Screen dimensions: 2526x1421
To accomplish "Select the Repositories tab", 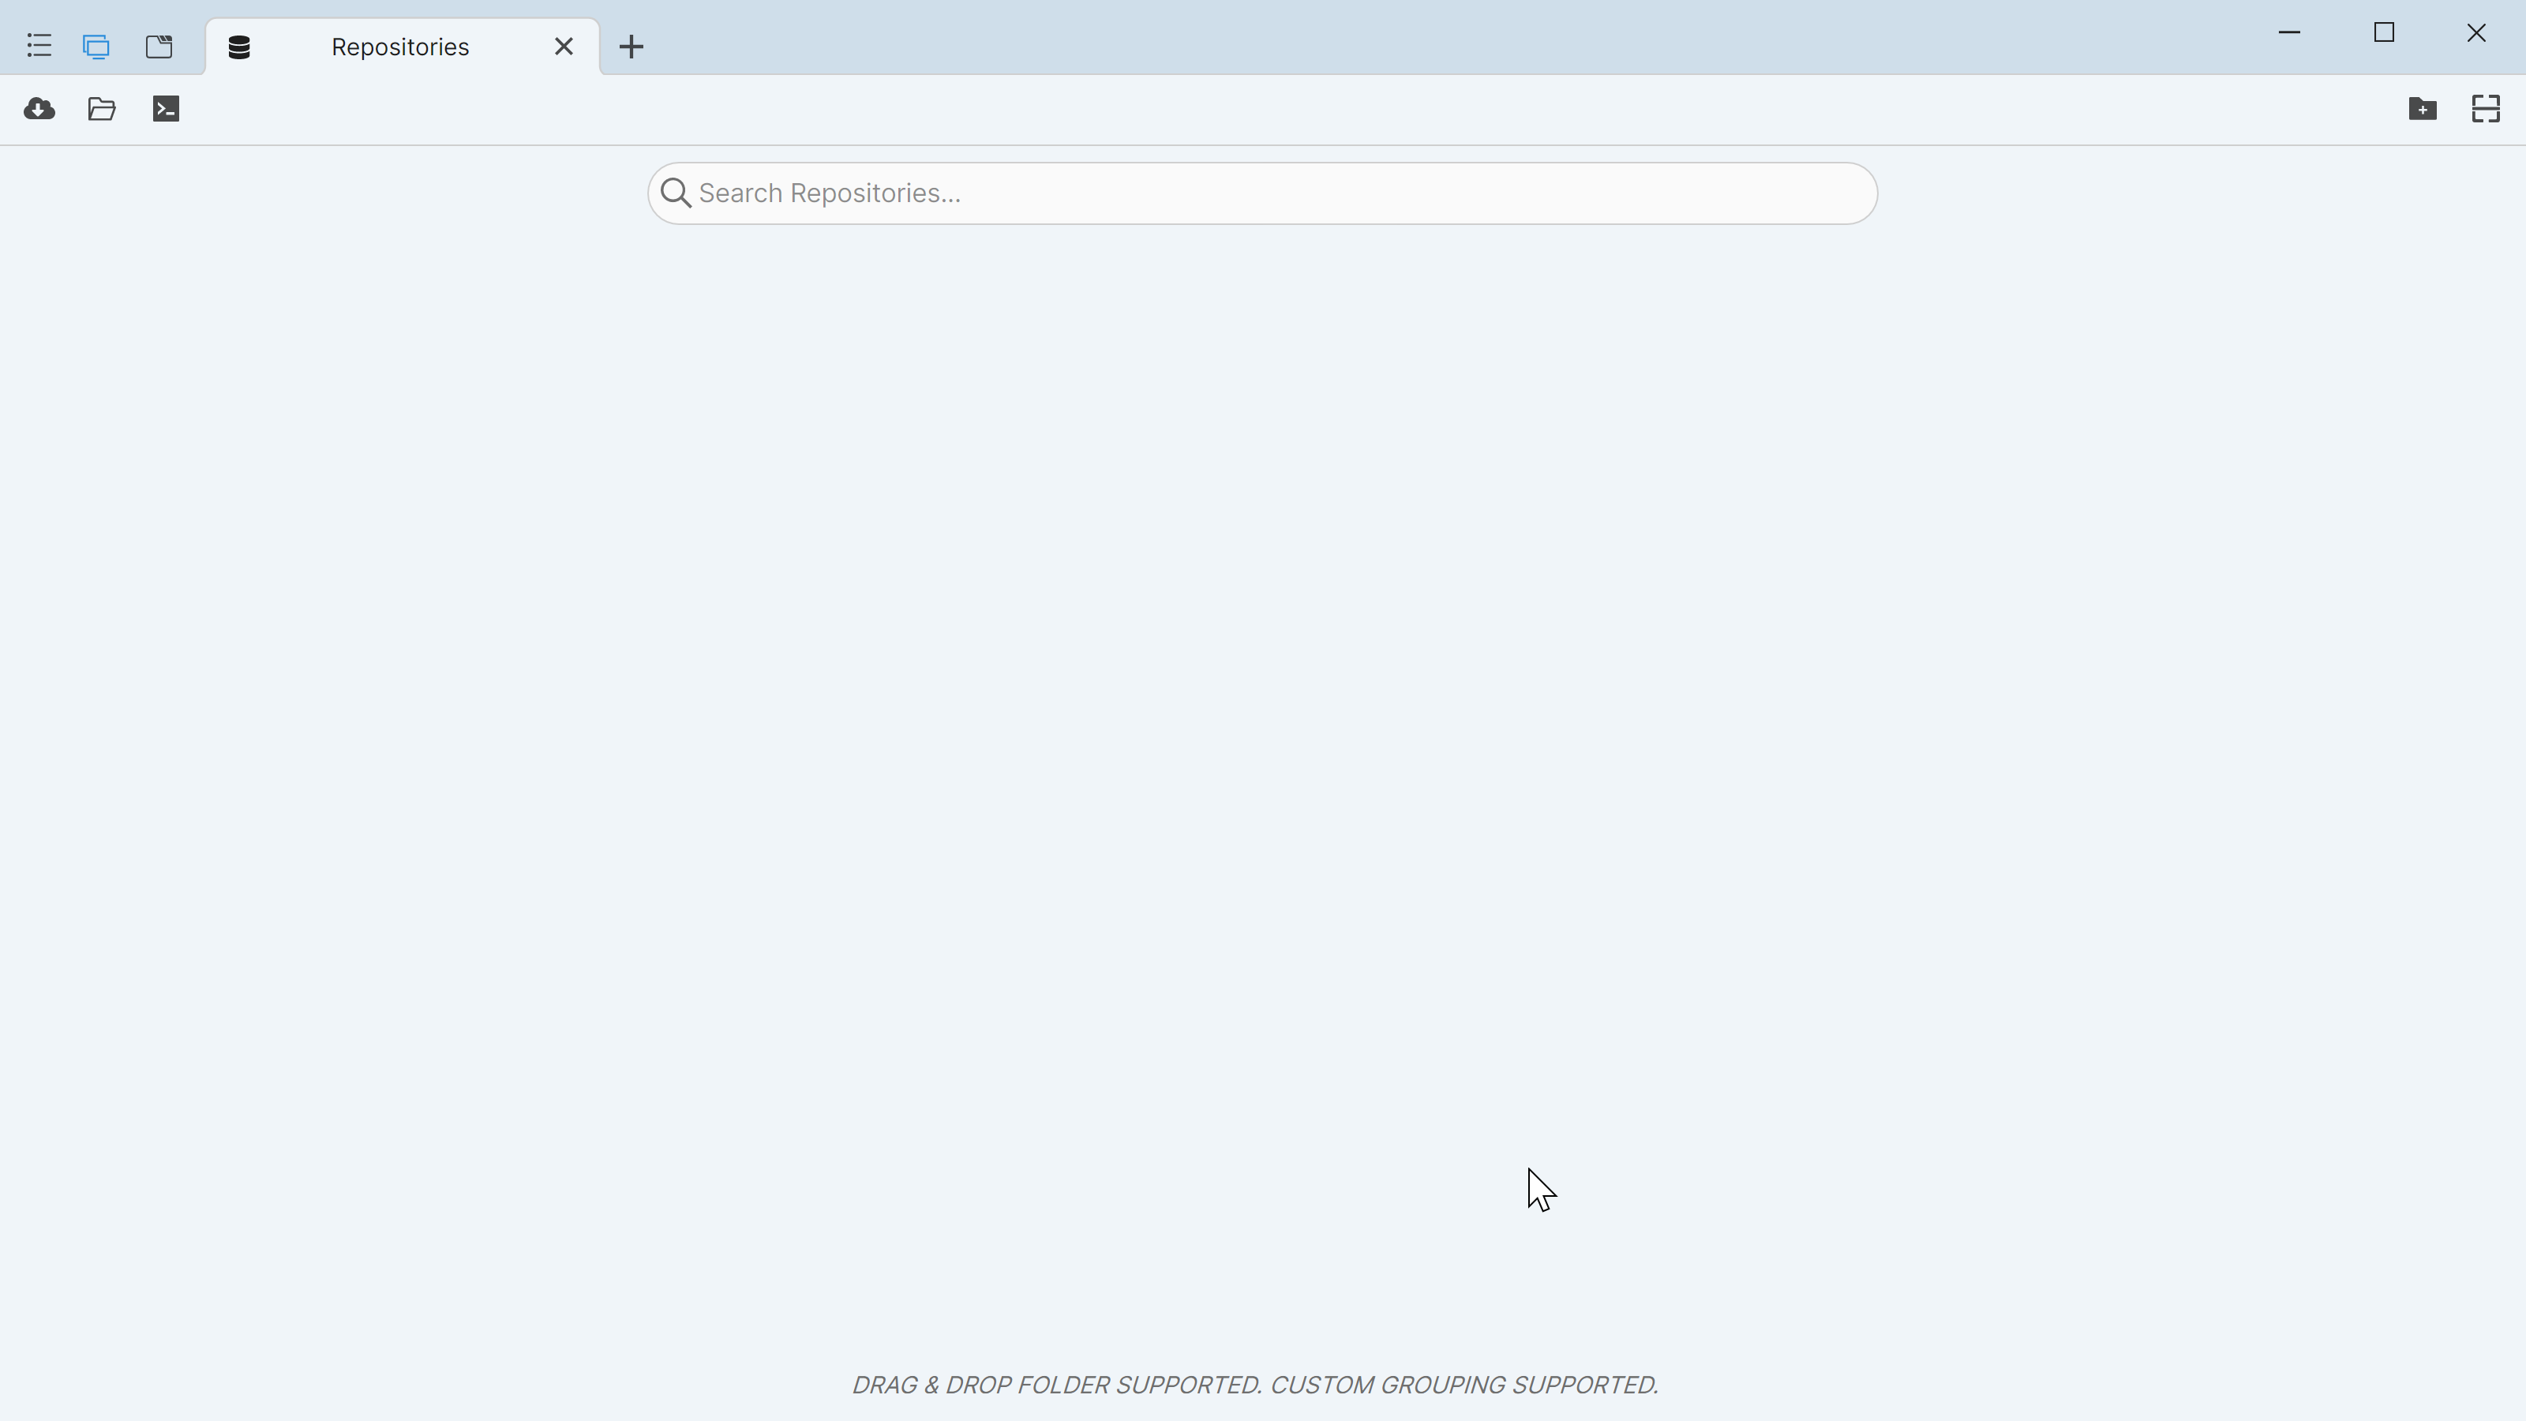I will point(400,47).
